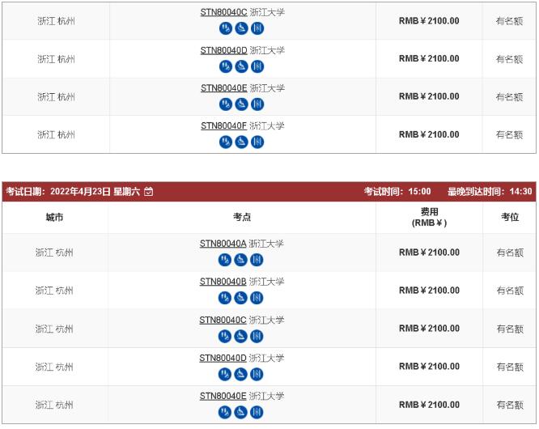Click hearing-aid icon under STN80040B
Image resolution: width=539 pixels, height=429 pixels.
[x=225, y=298]
